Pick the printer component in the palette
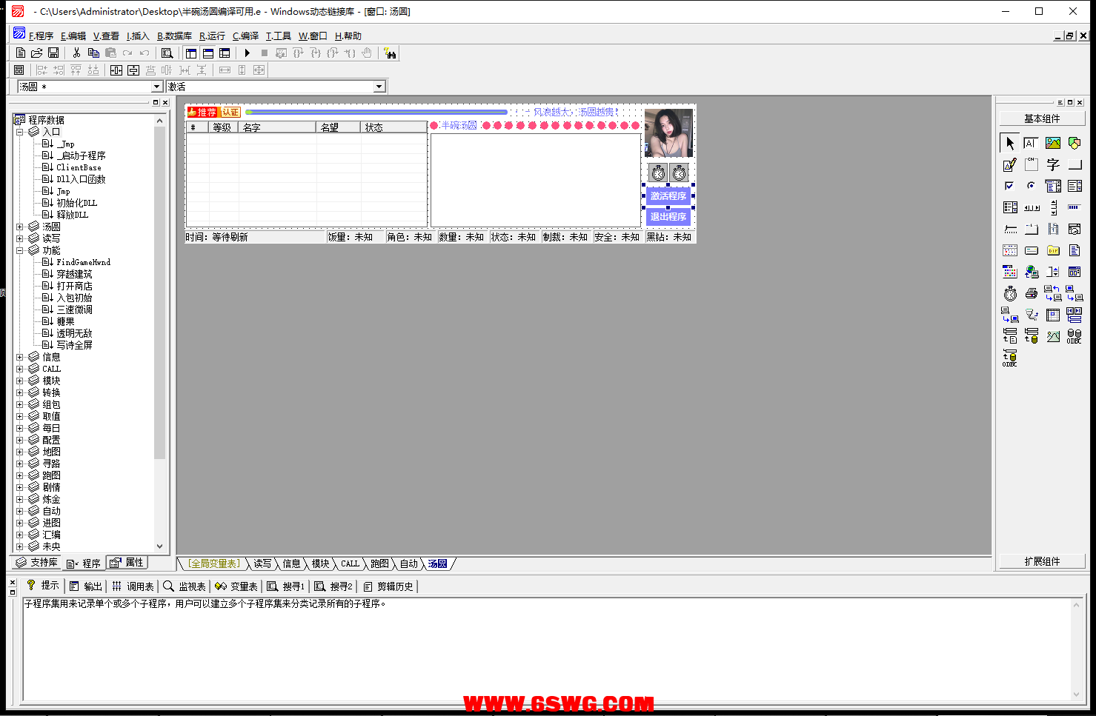 [1032, 294]
